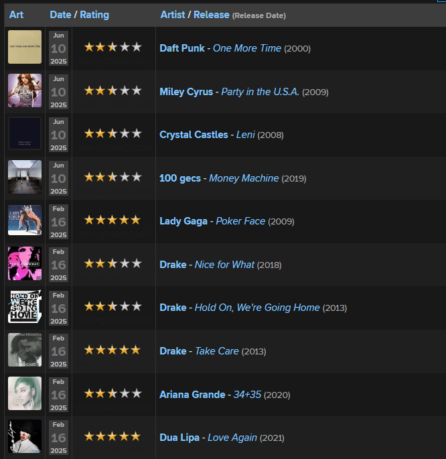View Money Machine cover thumbnail
Image resolution: width=446 pixels, height=459 pixels.
click(x=25, y=177)
